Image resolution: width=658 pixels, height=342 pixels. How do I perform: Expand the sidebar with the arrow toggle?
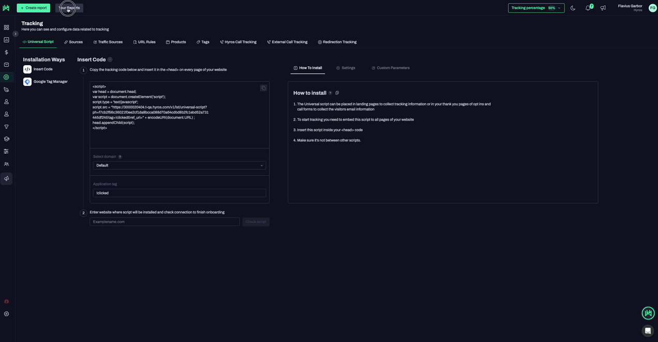pos(16,34)
